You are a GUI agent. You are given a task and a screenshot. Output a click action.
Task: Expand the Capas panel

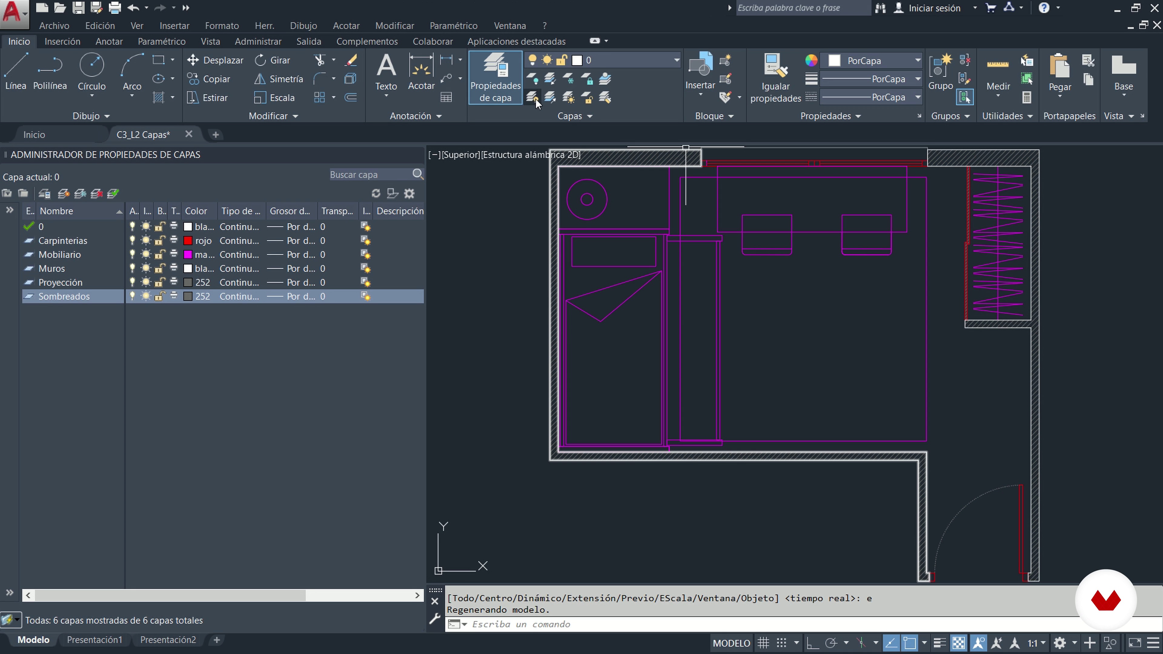tap(575, 116)
